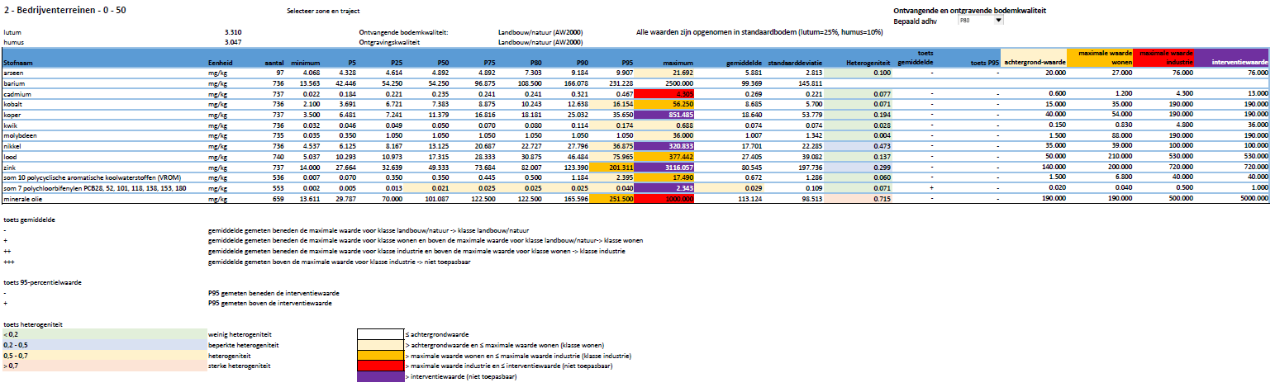Click the red legend swatch

(x=381, y=366)
